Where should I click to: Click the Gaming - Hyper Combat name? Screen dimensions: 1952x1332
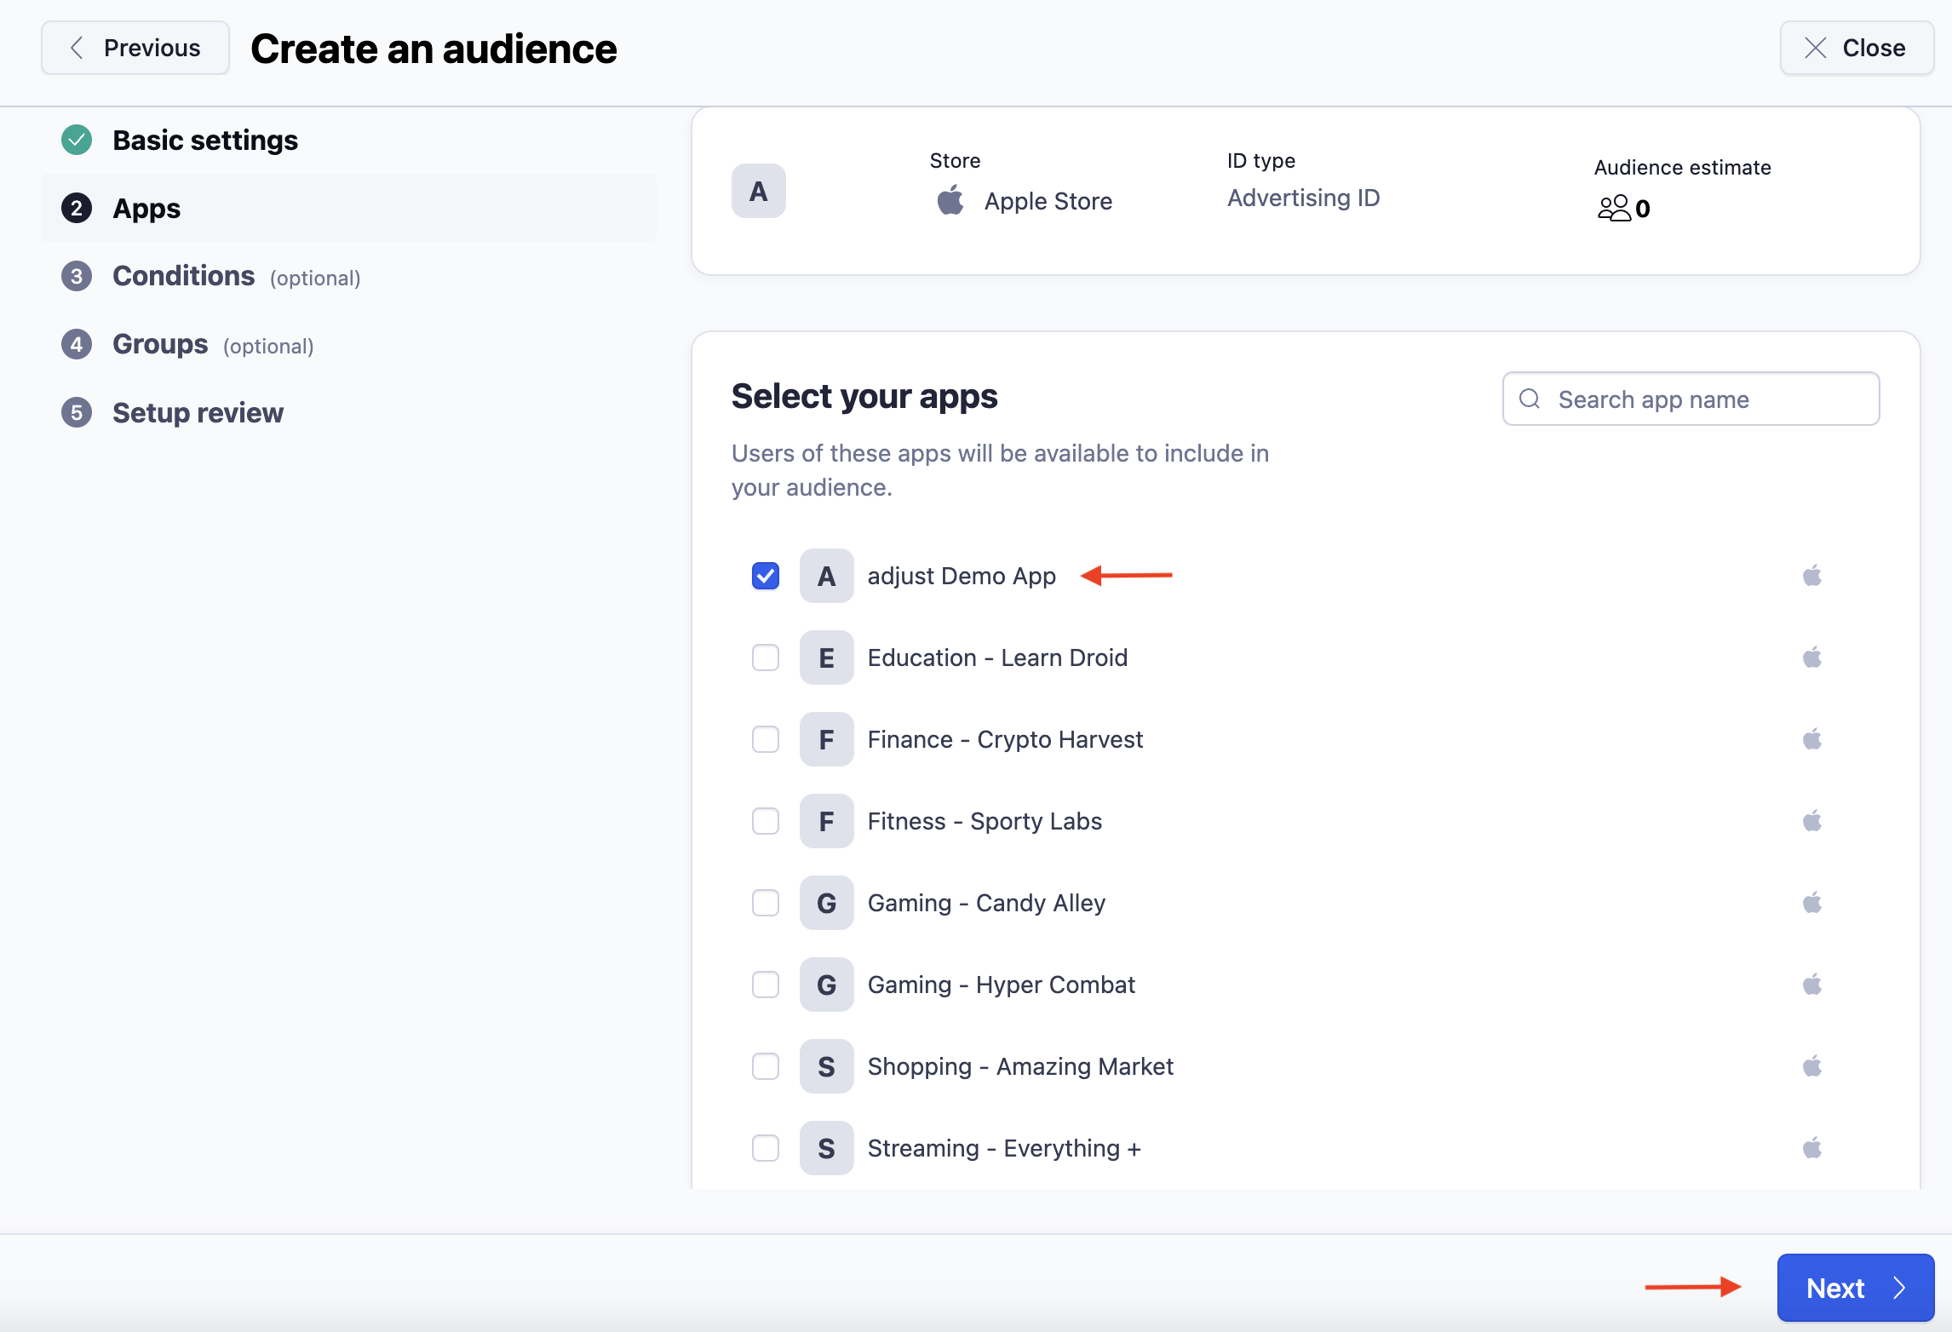point(1002,985)
